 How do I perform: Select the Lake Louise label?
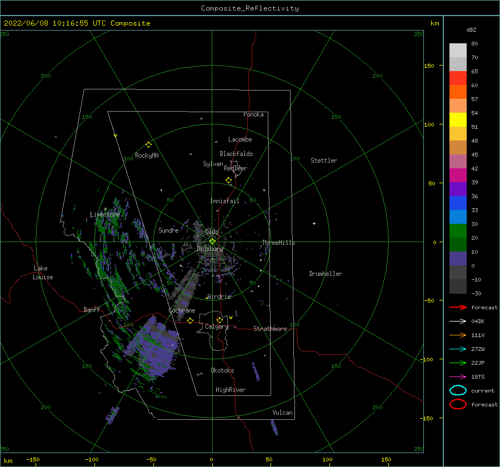click(43, 273)
